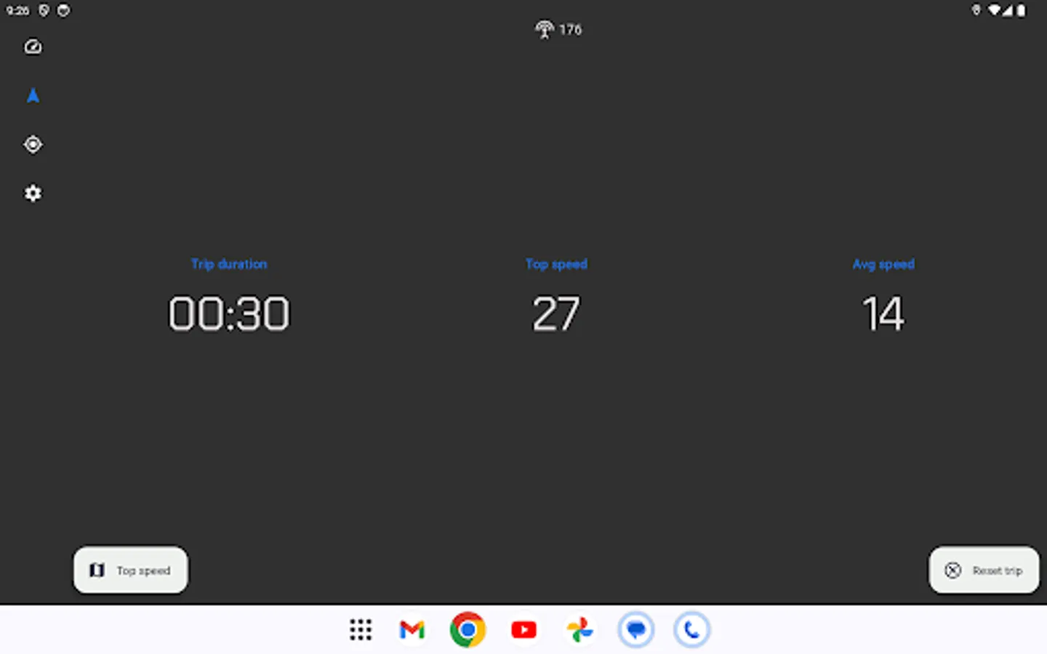The width and height of the screenshot is (1047, 654).
Task: Click the Trip duration 00:30 readout
Action: 228,312
